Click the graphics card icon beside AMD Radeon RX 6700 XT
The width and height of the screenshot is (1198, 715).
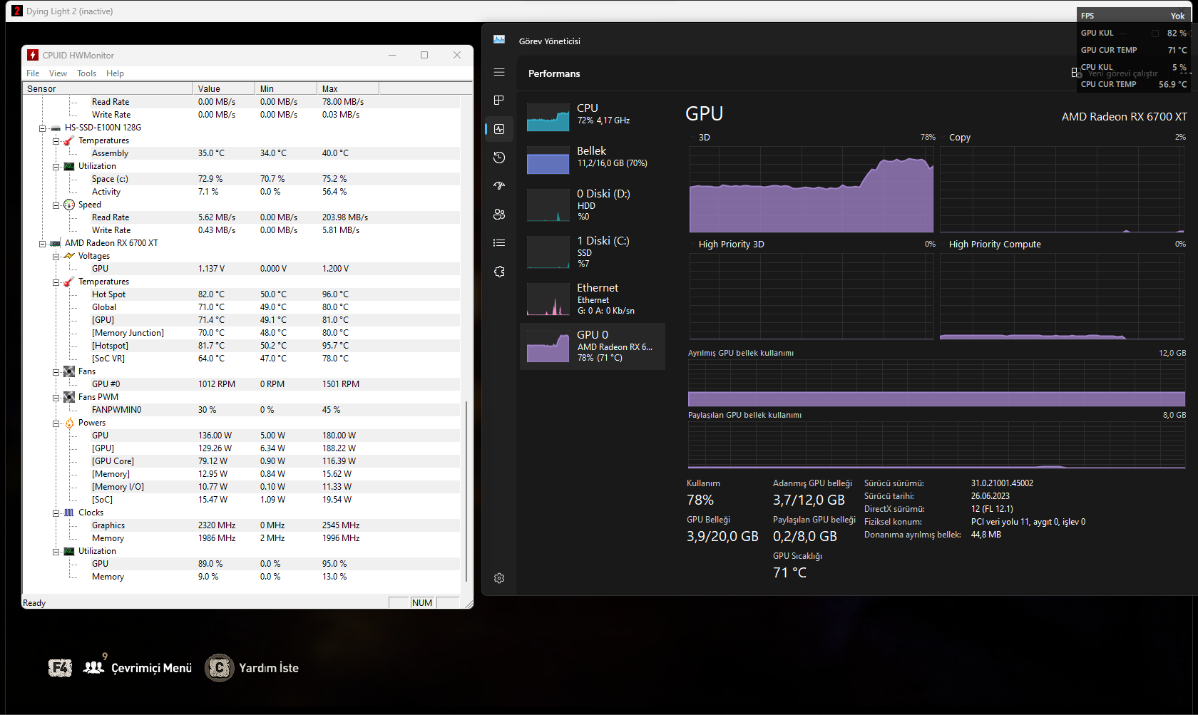pos(56,243)
